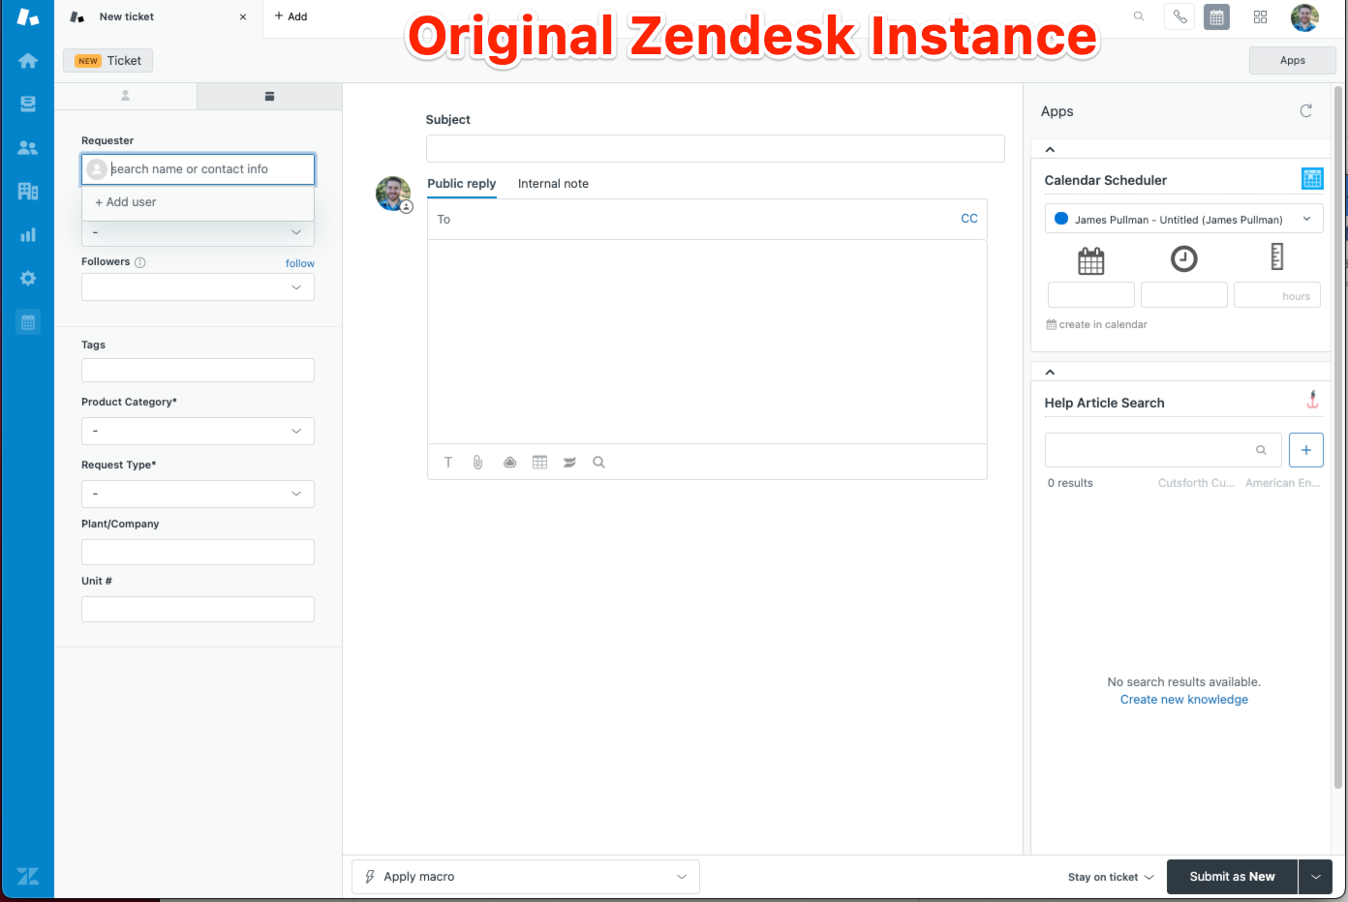Click the Subject input field
Viewport: 1348px width, 902px height.
[715, 149]
